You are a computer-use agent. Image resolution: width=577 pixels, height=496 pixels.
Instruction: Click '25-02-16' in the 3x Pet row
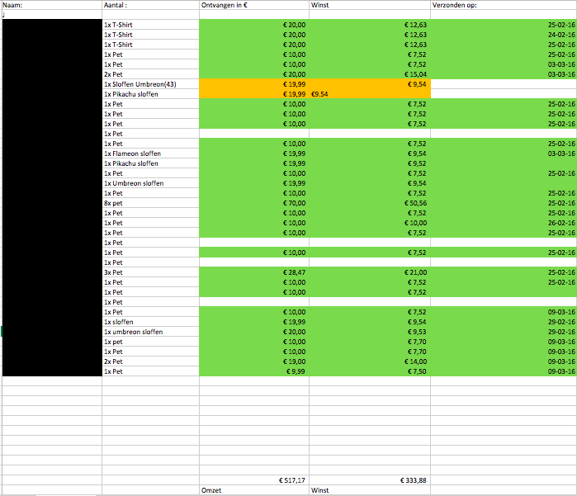(504, 272)
